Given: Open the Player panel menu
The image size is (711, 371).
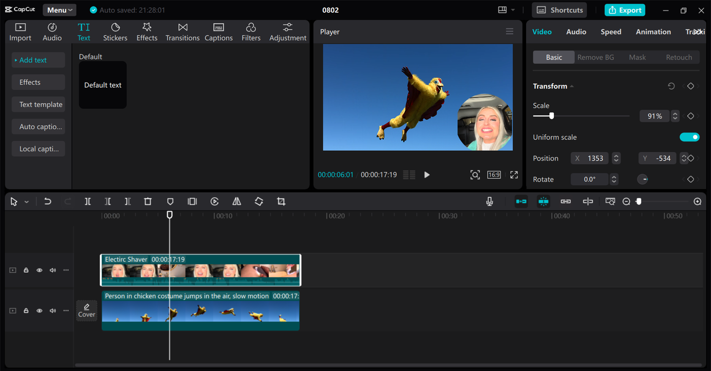Looking at the screenshot, I should [x=509, y=32].
